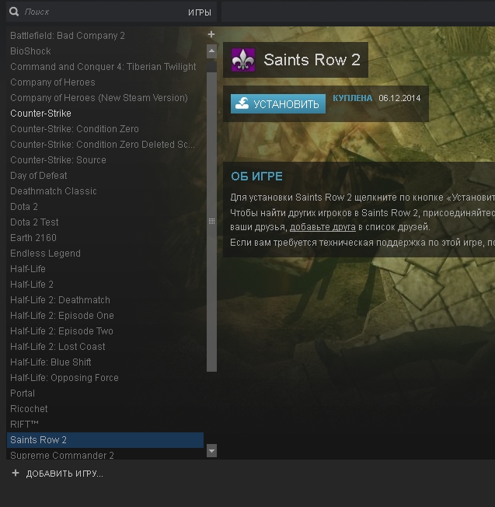The width and height of the screenshot is (495, 507).
Task: Click the scrollbar down arrow
Action: tap(211, 450)
